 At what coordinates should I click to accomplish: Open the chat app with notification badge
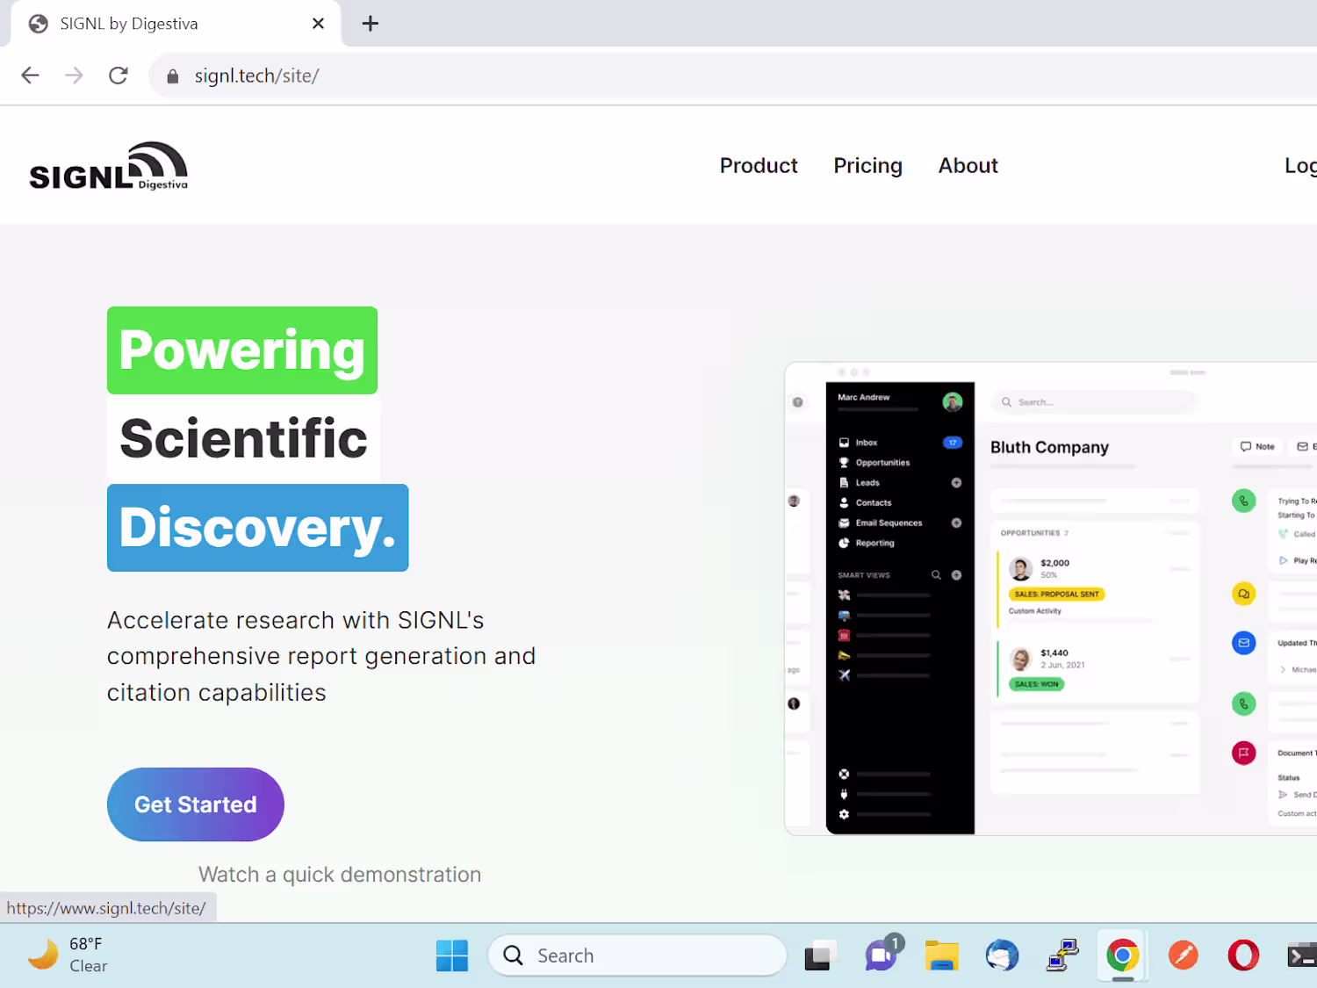pyautogui.click(x=882, y=955)
